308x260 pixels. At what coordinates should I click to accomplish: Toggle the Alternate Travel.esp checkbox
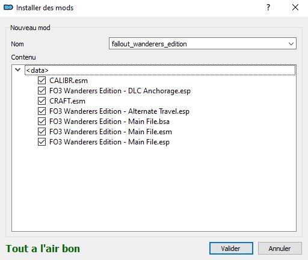[42, 111]
